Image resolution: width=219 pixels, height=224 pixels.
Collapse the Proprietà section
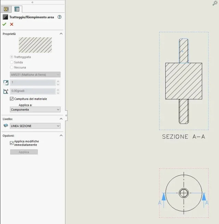tap(61, 34)
